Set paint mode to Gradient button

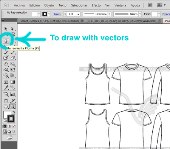(9, 126)
